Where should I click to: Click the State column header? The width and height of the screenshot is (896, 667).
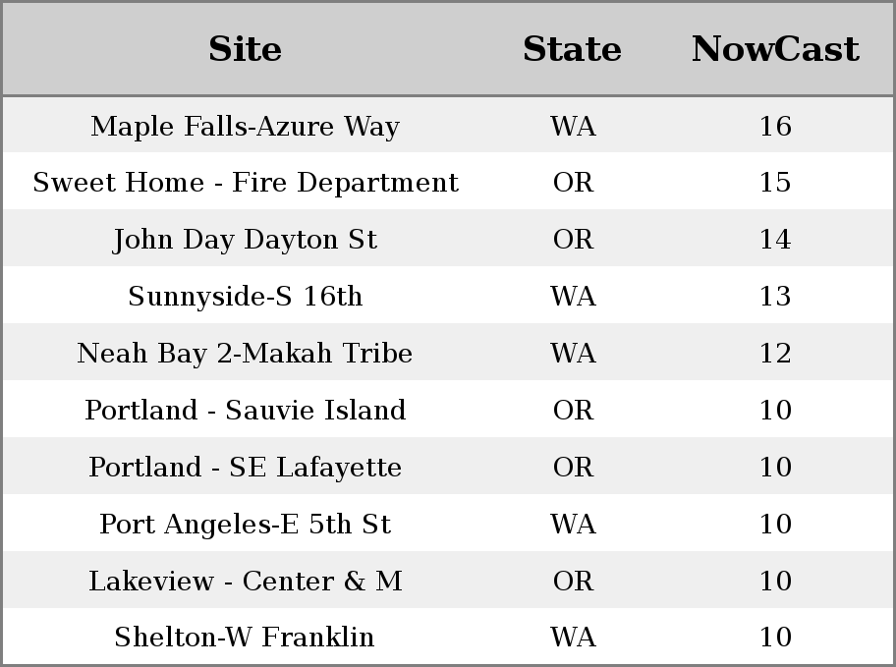(572, 49)
